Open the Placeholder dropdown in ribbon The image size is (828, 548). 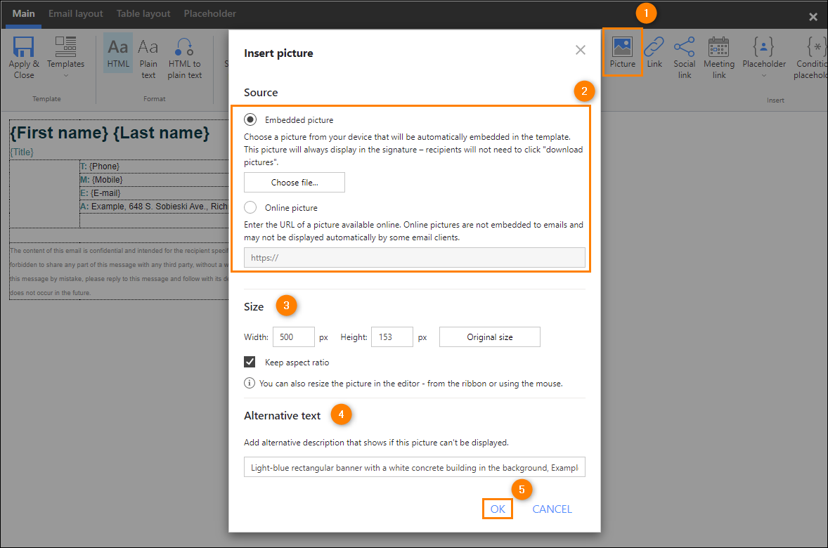[x=764, y=58]
